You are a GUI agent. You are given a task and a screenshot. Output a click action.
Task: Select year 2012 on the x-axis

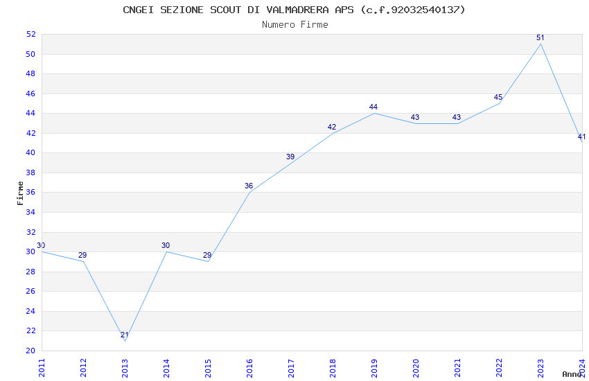tap(83, 368)
